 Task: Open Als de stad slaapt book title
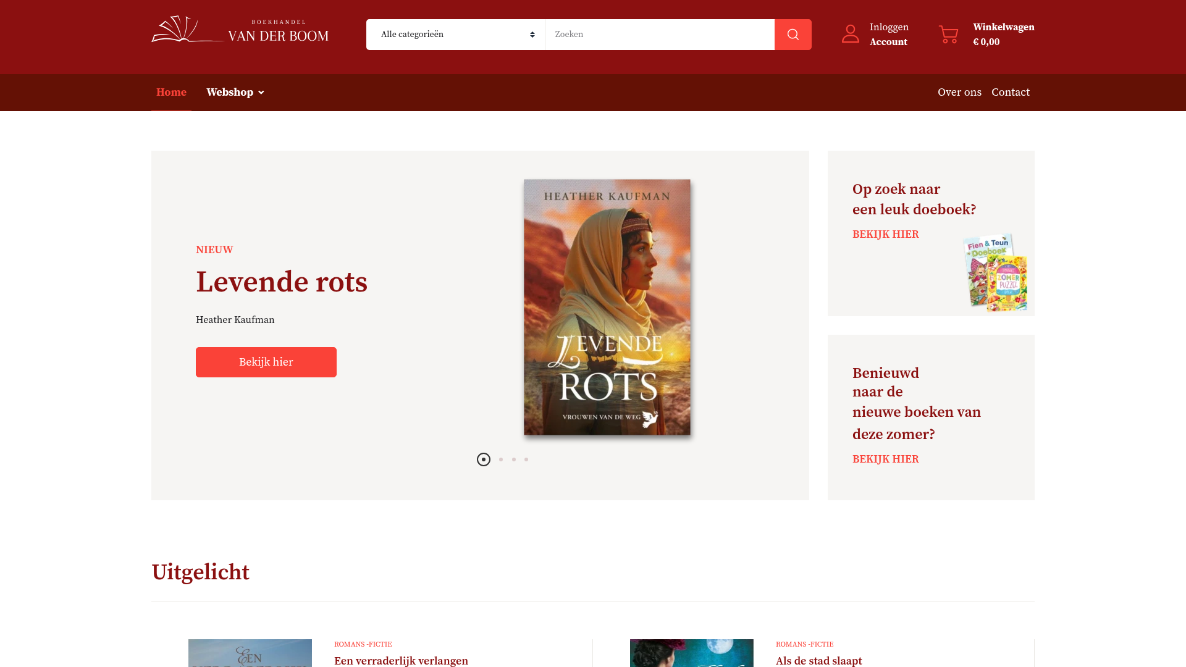coord(818,661)
